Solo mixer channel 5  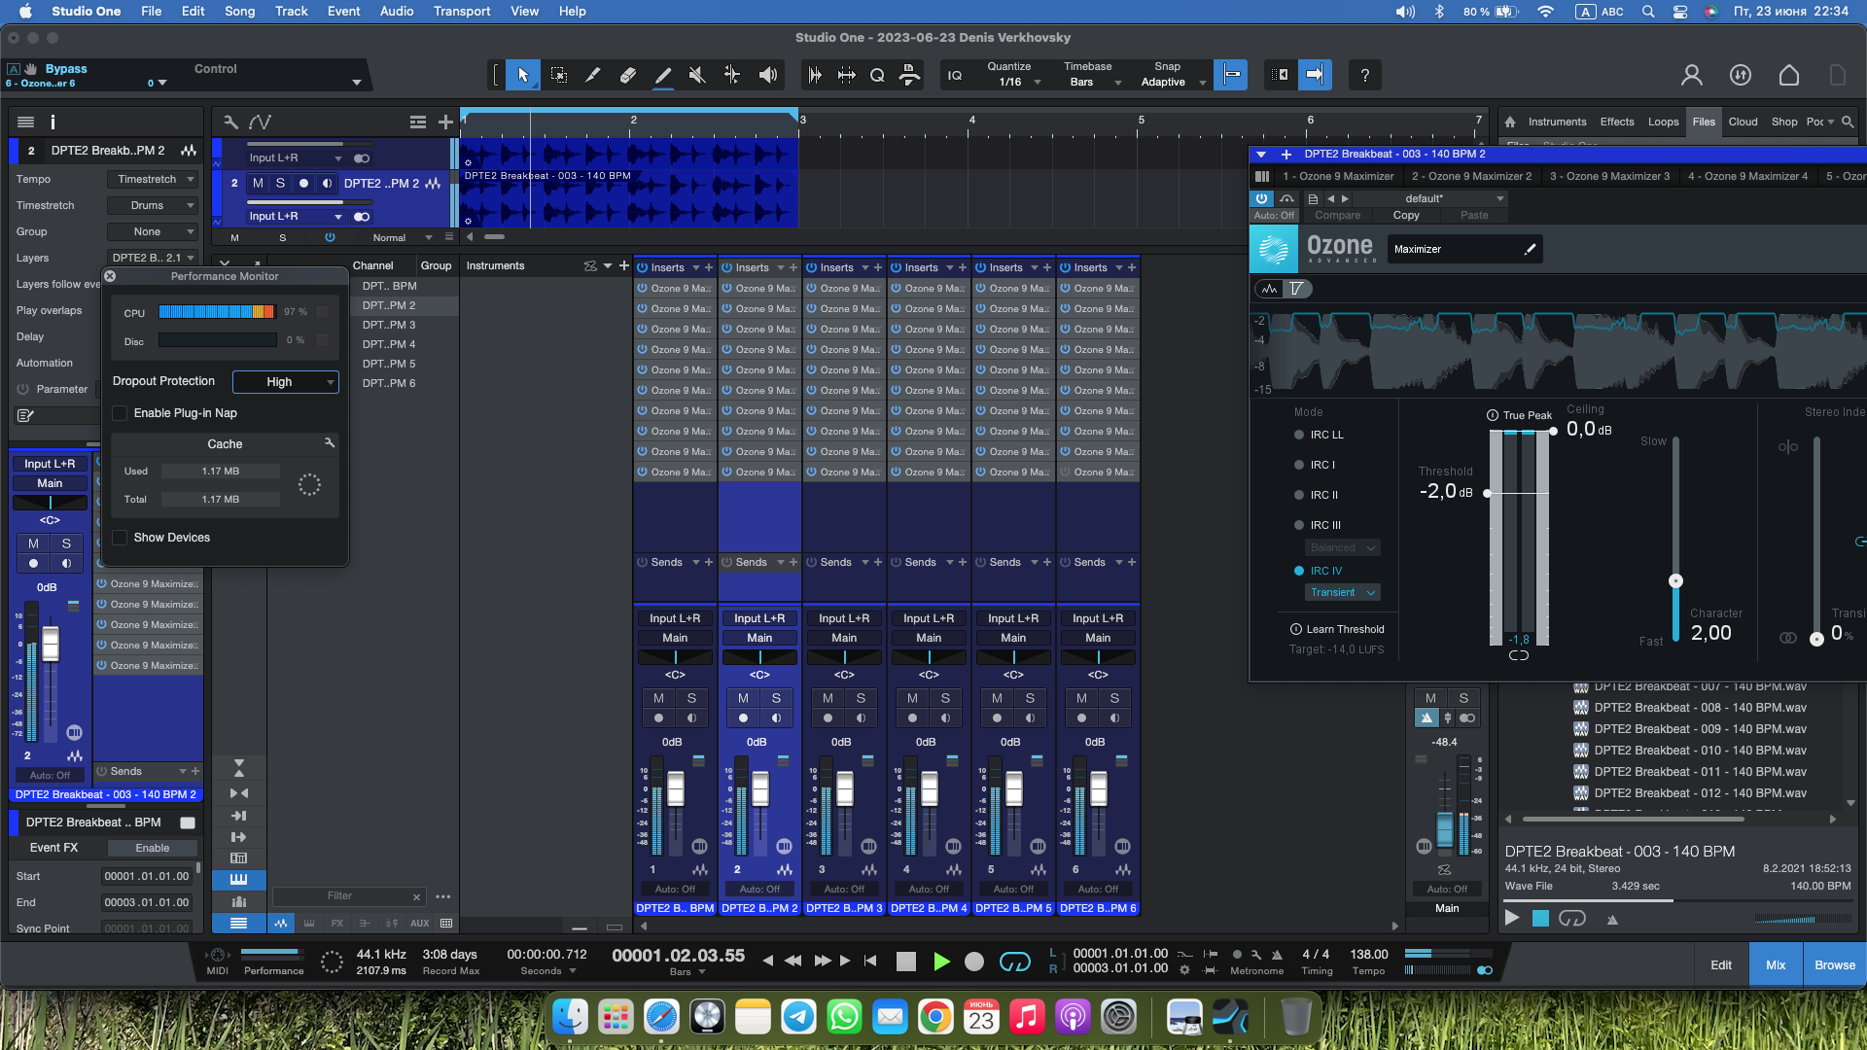point(1030,698)
